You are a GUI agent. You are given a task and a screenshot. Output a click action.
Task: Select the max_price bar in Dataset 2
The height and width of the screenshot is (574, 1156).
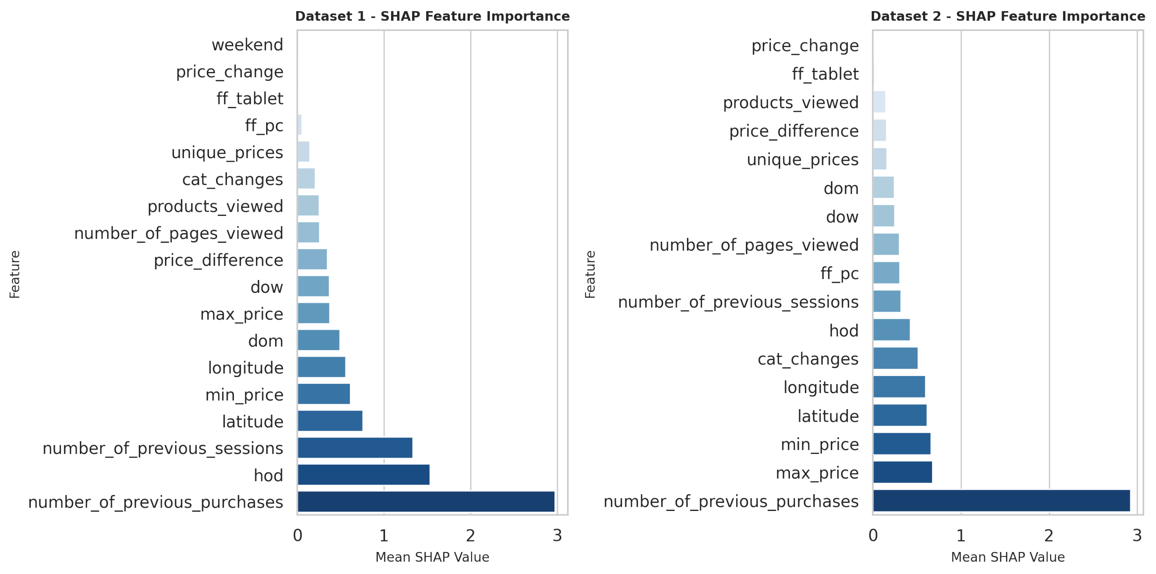902,472
